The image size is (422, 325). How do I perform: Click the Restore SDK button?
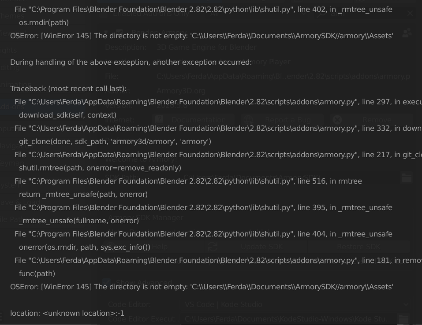click(359, 247)
